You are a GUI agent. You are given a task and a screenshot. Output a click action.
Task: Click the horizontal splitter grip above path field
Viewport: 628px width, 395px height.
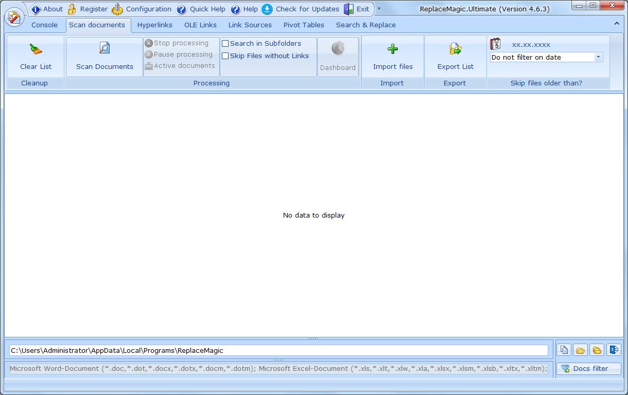pyautogui.click(x=313, y=338)
